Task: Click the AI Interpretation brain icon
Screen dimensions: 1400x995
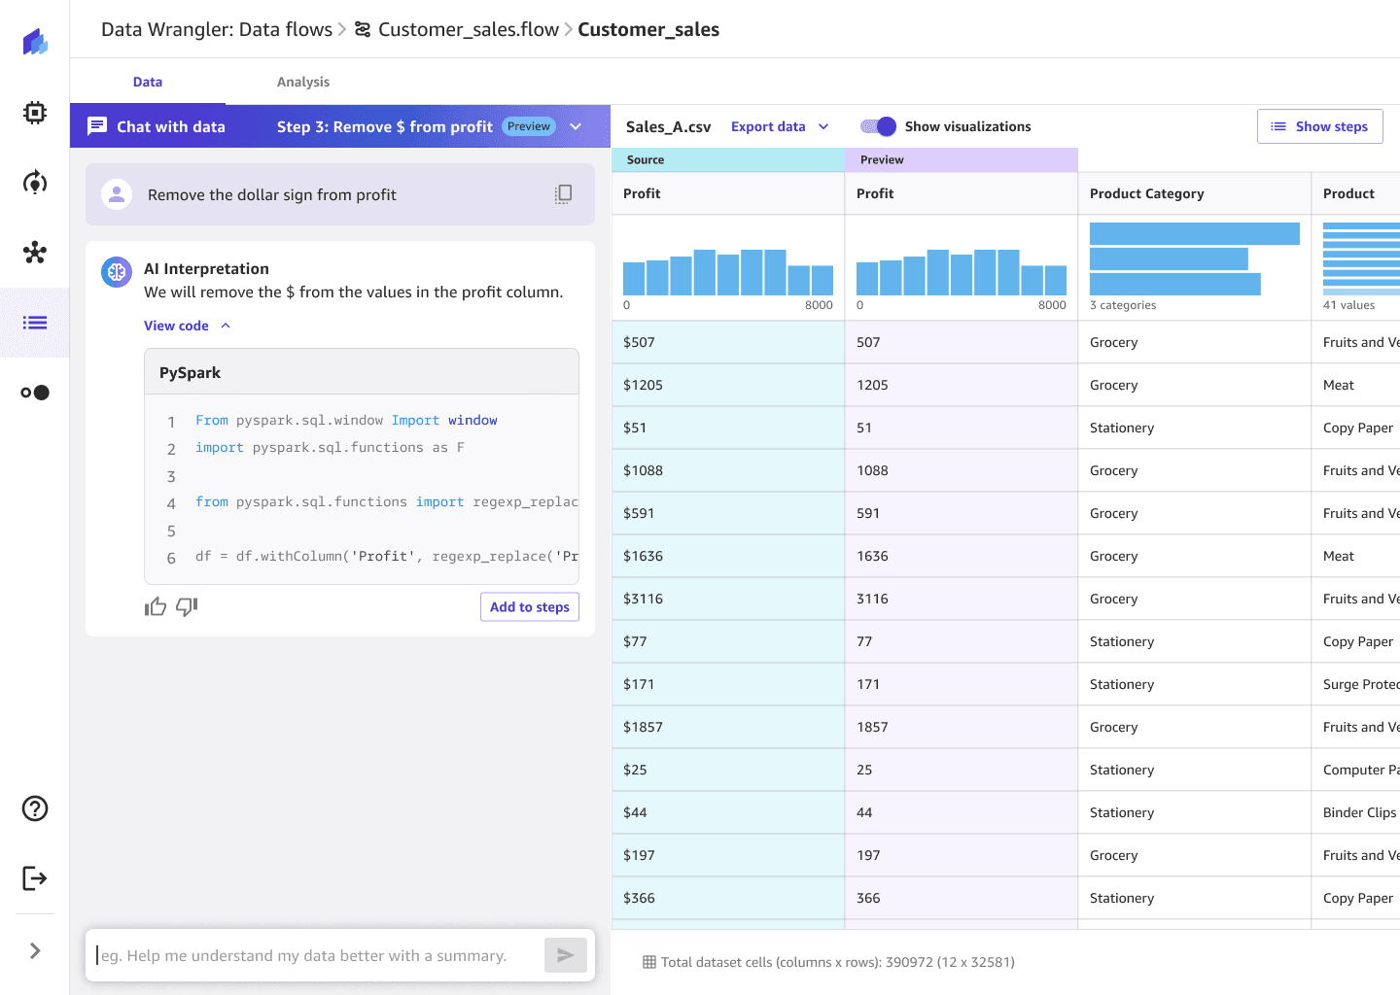Action: tap(117, 272)
